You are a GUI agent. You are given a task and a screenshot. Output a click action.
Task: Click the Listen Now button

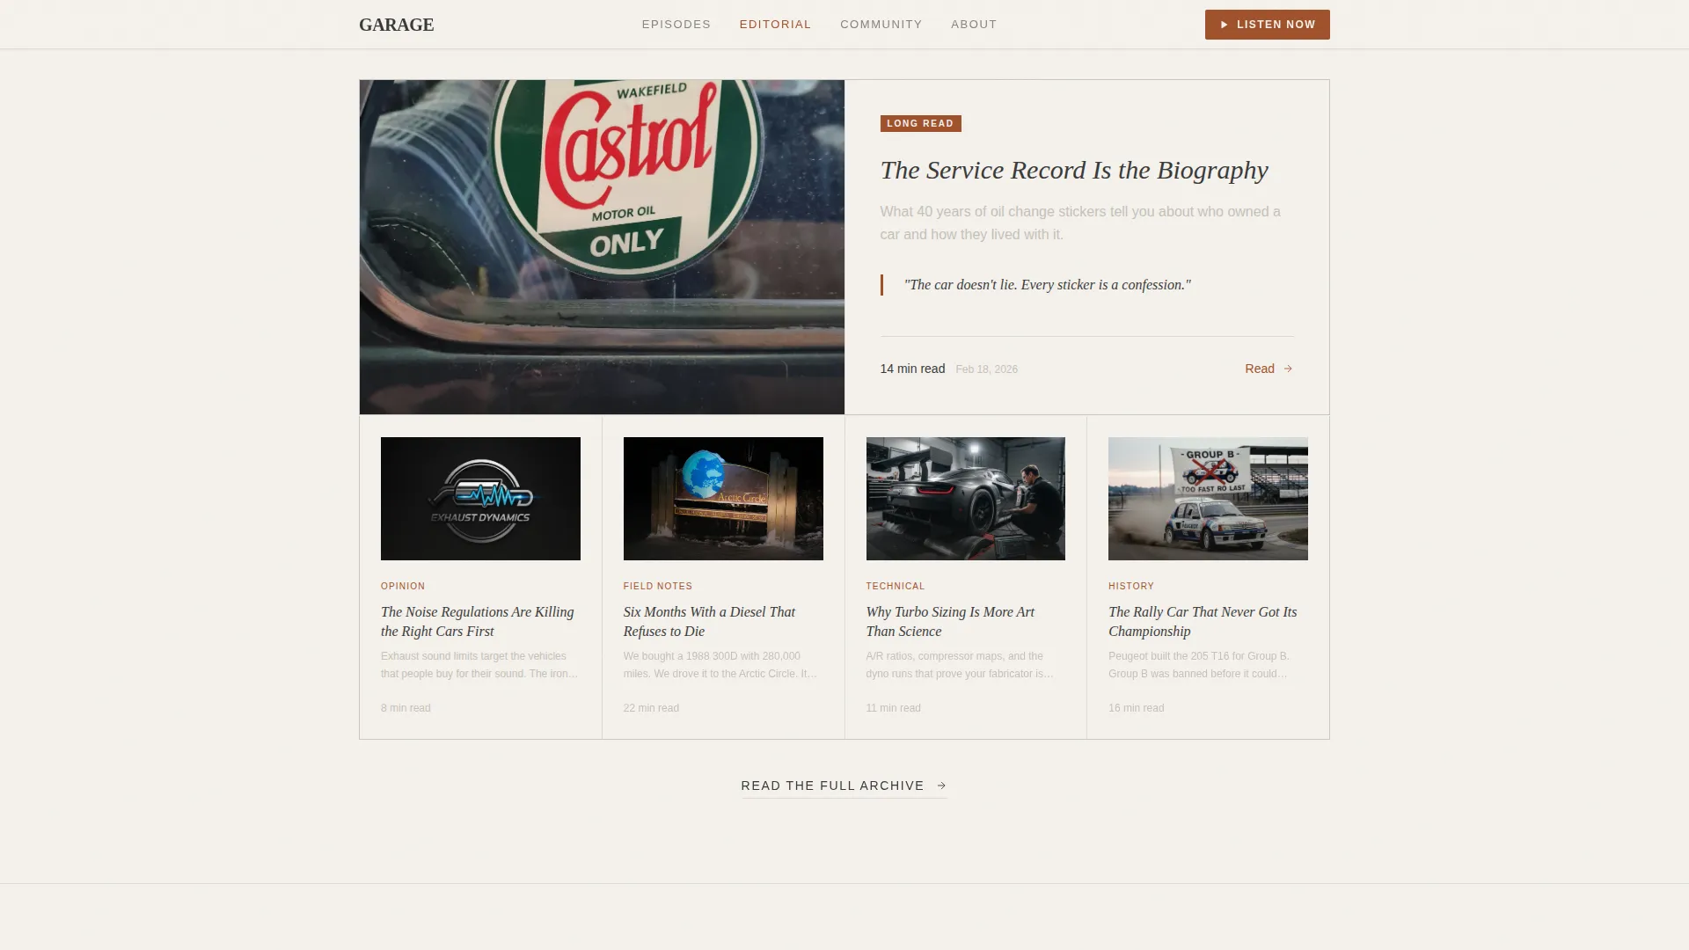click(1267, 25)
